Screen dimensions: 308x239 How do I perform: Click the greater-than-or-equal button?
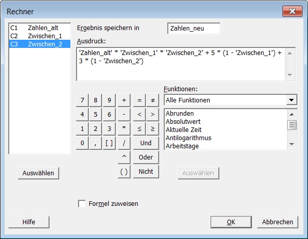point(152,129)
